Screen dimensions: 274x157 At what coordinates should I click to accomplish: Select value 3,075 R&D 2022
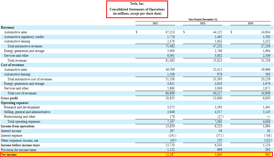pos(171,107)
